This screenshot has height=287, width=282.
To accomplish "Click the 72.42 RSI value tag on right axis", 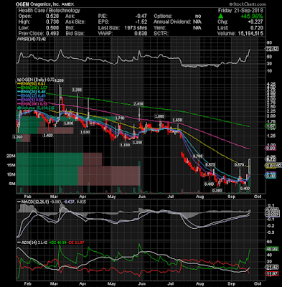I will [x=271, y=49].
